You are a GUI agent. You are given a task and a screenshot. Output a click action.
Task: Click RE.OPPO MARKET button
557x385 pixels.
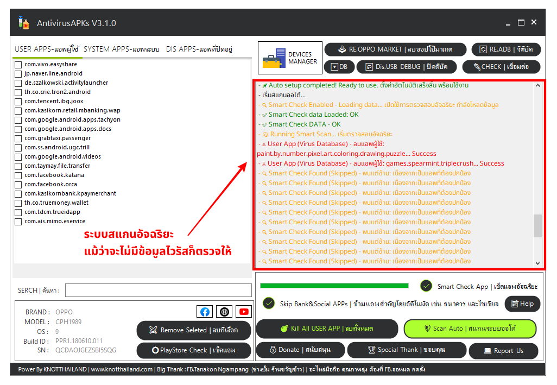click(395, 49)
